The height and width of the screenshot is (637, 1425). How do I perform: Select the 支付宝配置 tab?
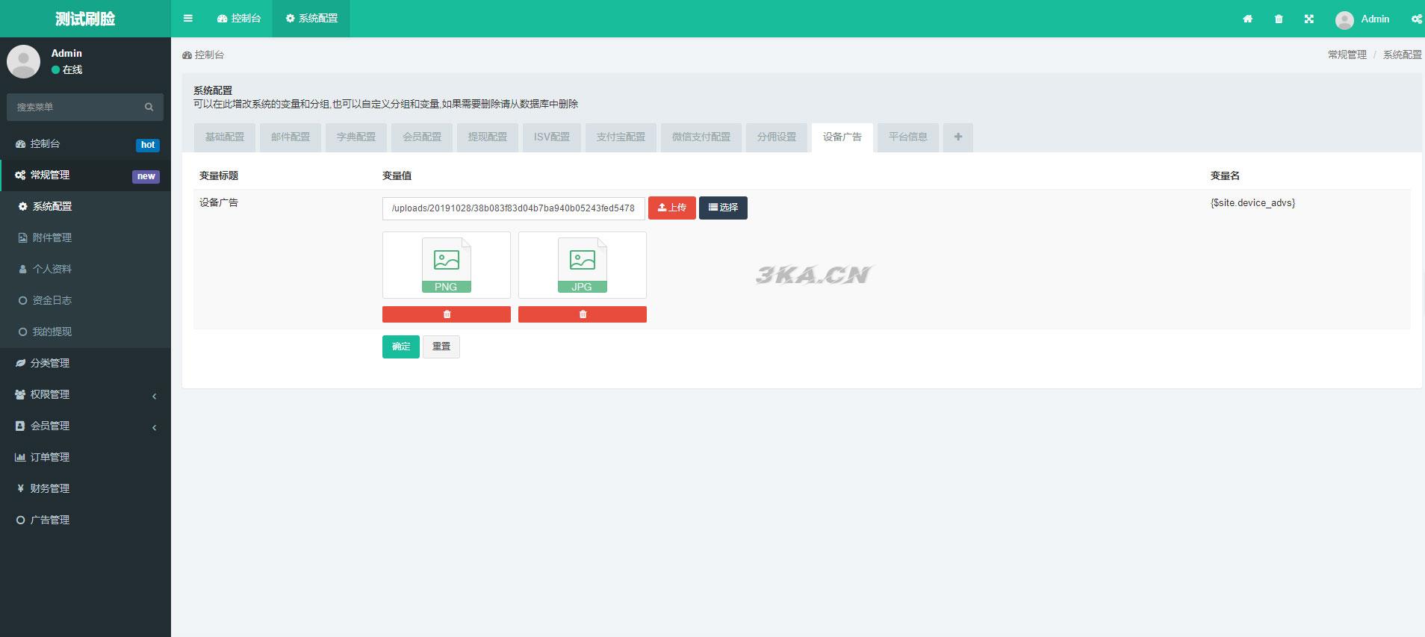(621, 137)
